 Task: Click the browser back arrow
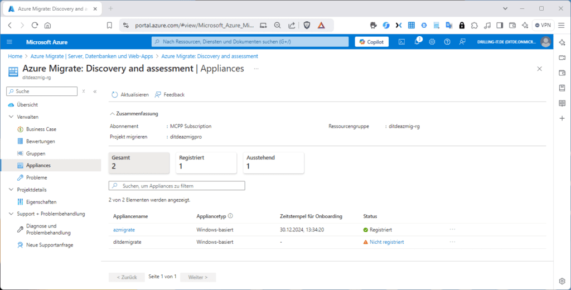(10, 26)
